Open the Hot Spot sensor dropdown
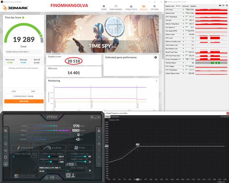This screenshot has height=183, width=229. (x=183, y=21)
